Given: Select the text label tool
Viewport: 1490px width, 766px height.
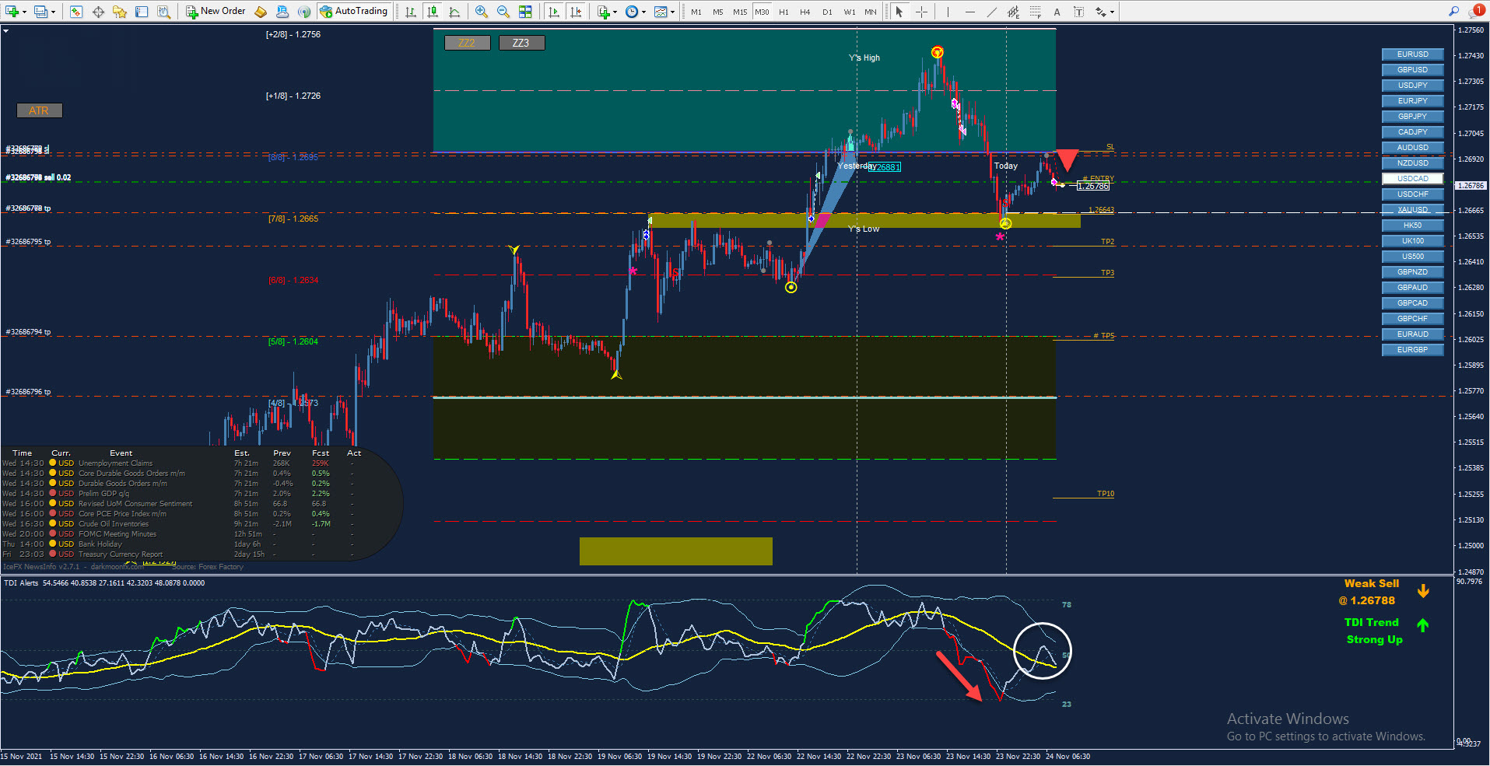Looking at the screenshot, I should 1078,12.
